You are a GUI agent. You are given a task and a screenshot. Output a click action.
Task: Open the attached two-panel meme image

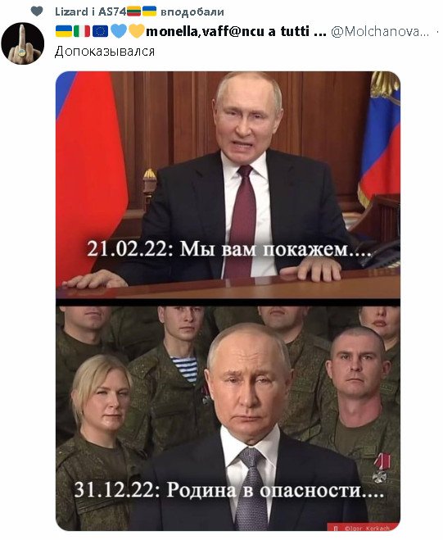pos(228,301)
